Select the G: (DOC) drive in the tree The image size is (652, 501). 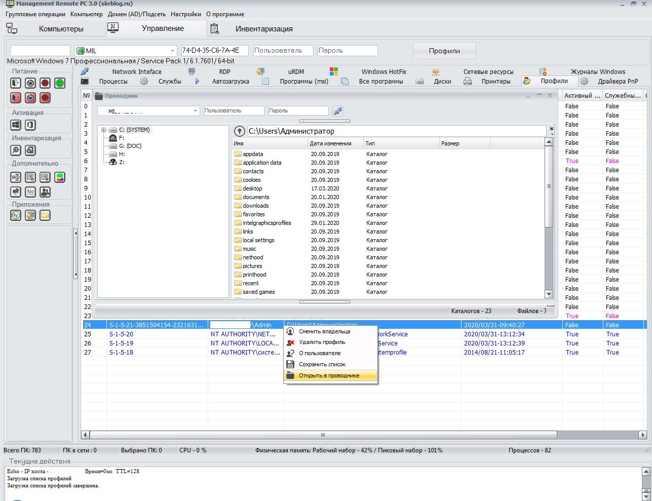coord(130,146)
